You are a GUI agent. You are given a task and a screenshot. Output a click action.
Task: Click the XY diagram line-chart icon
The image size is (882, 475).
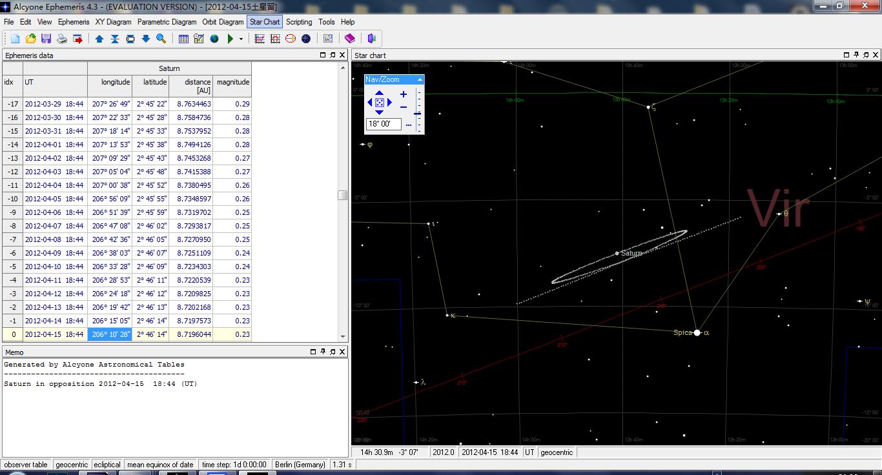(x=260, y=39)
